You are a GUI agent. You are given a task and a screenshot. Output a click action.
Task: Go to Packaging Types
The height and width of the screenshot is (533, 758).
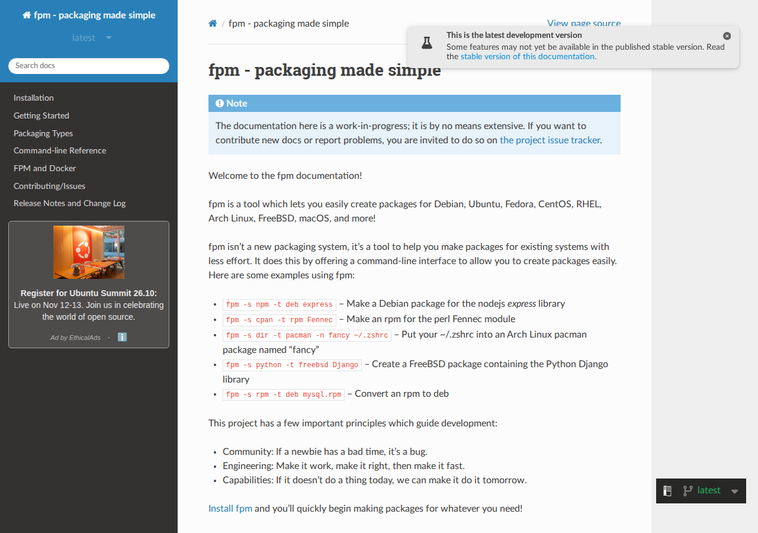coord(43,133)
